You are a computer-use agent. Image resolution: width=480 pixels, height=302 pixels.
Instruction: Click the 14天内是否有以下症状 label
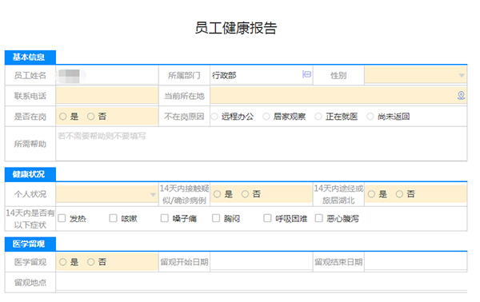[30, 219]
